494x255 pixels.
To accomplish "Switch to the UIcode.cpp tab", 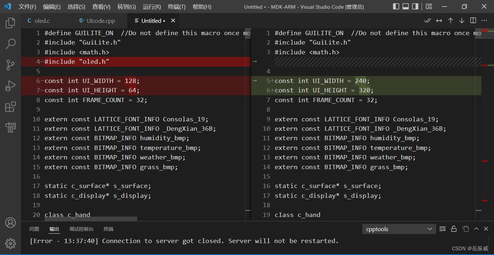I will [x=101, y=21].
